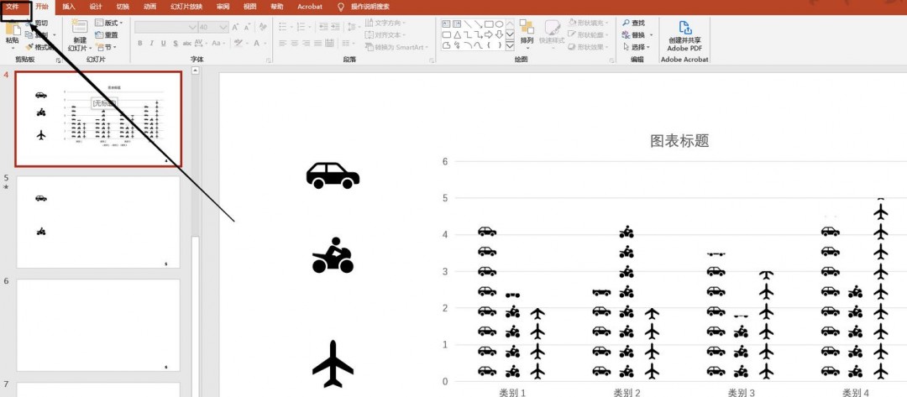
Task: Click the 替换 replace button
Action: pyautogui.click(x=637, y=35)
